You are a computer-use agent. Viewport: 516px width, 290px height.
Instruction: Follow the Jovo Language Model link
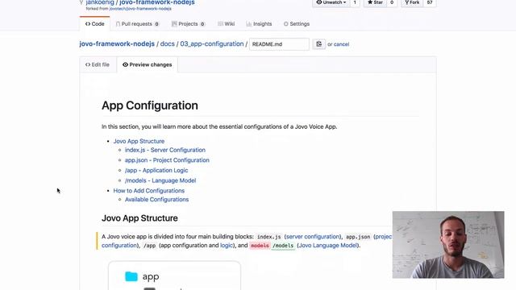point(328,246)
